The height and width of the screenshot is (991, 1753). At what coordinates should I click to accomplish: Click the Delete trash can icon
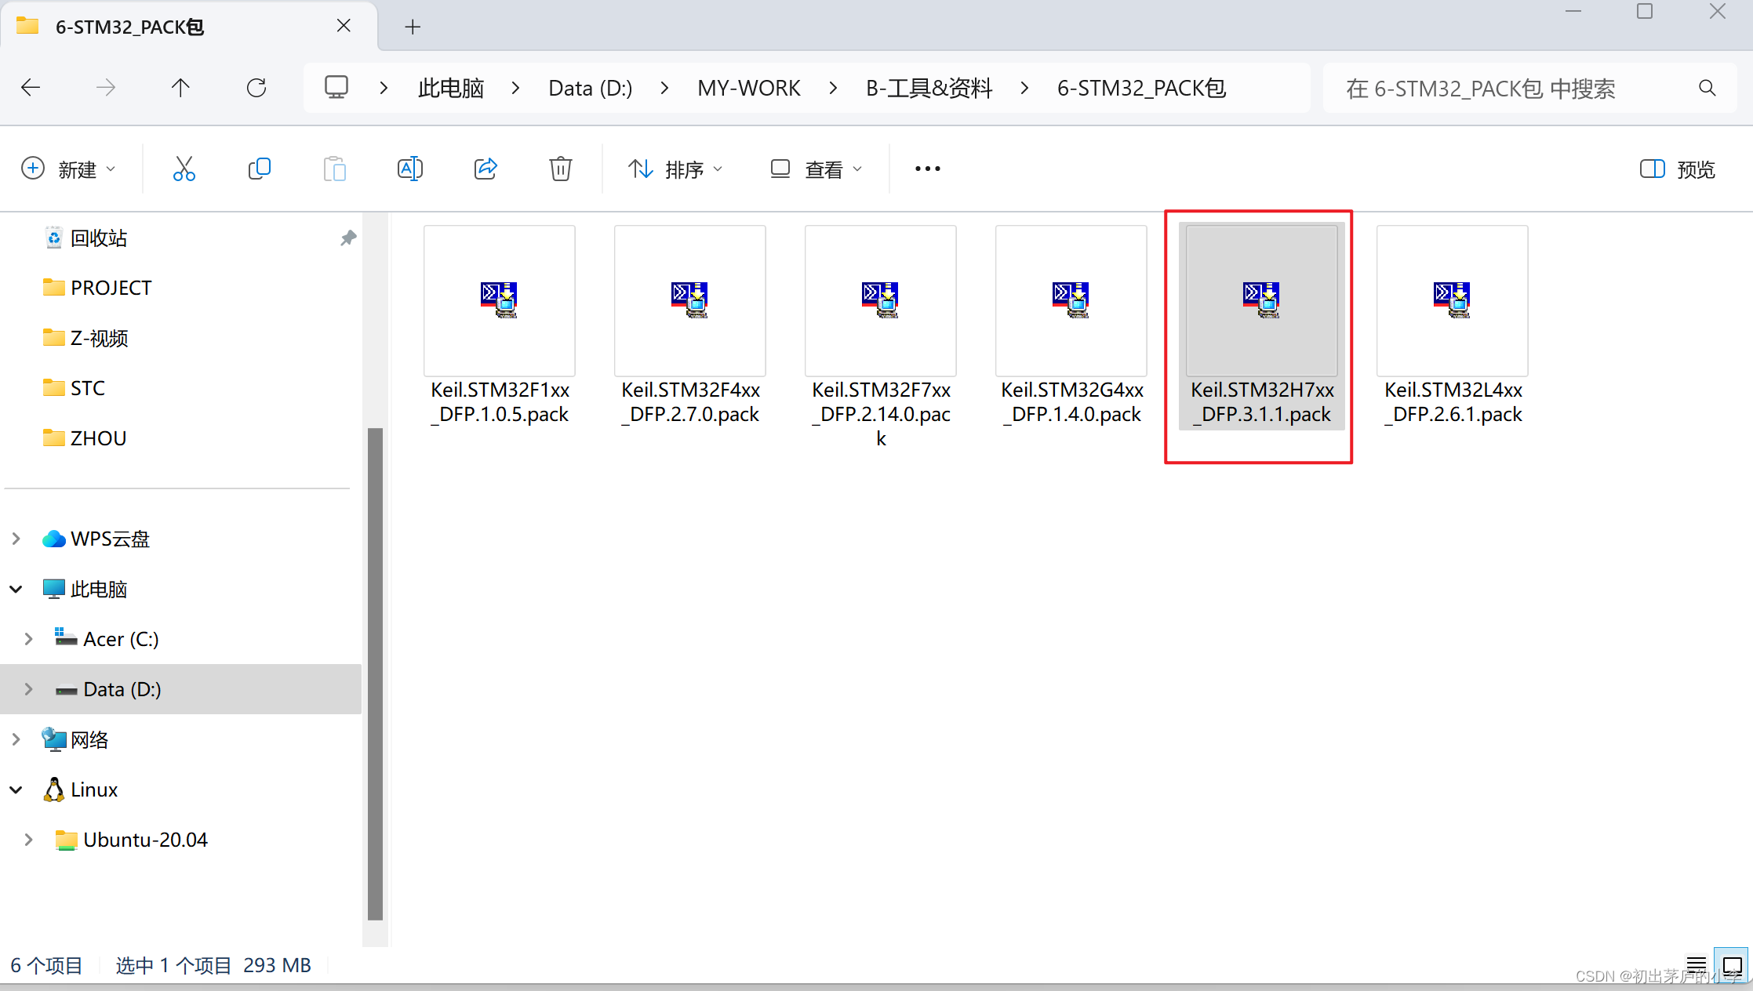click(560, 169)
